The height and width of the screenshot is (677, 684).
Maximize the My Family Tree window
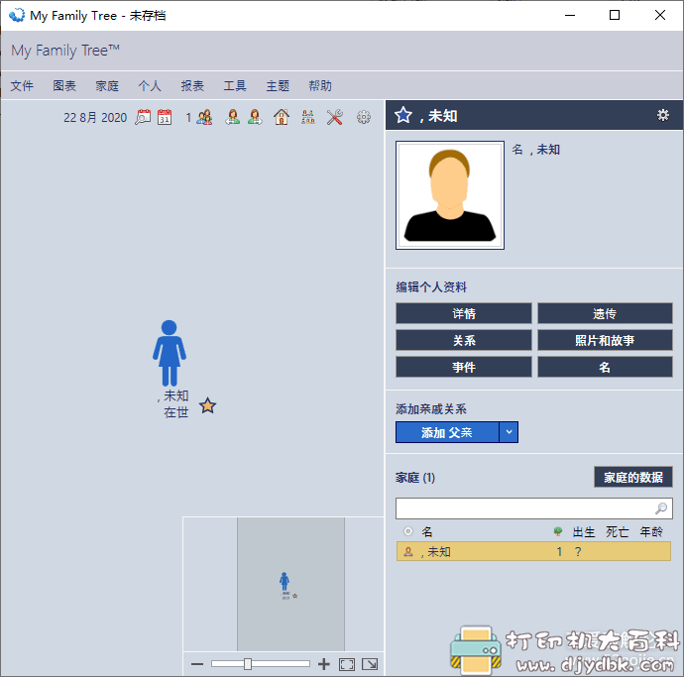615,15
